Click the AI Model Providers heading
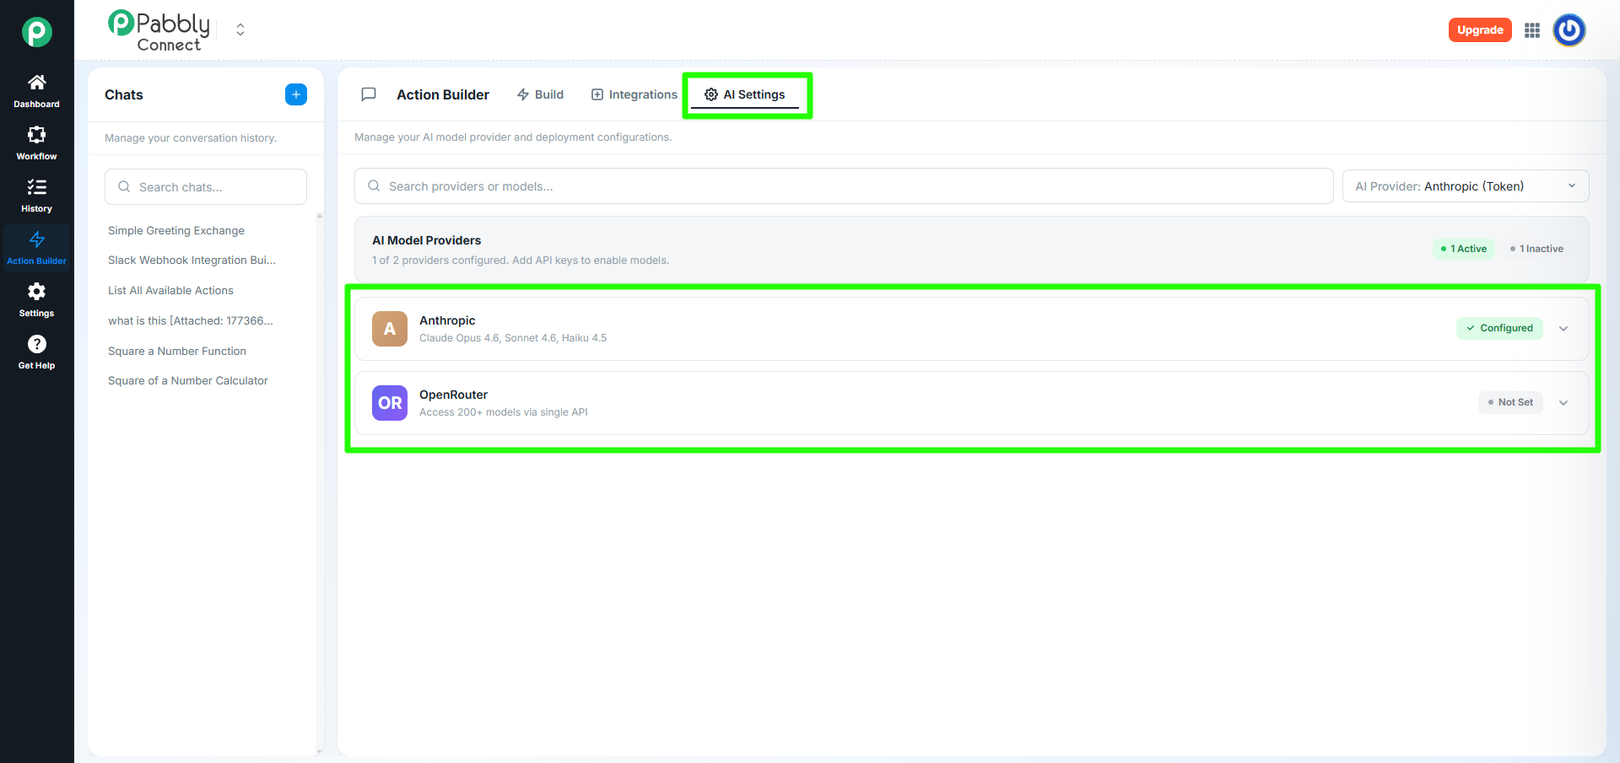 point(427,240)
